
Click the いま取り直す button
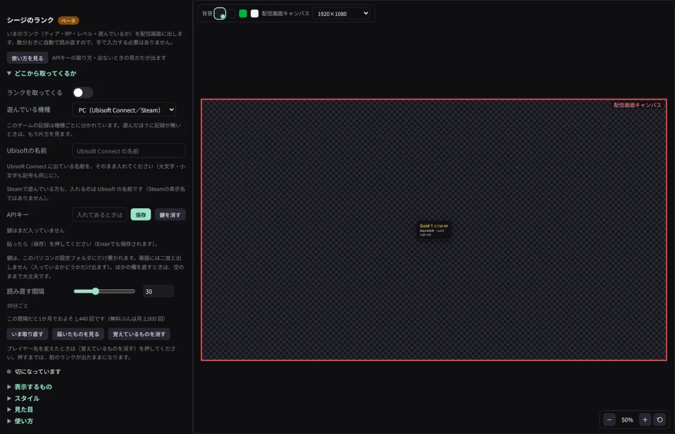click(x=28, y=334)
